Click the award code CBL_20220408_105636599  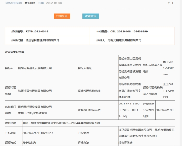coord(129,31)
